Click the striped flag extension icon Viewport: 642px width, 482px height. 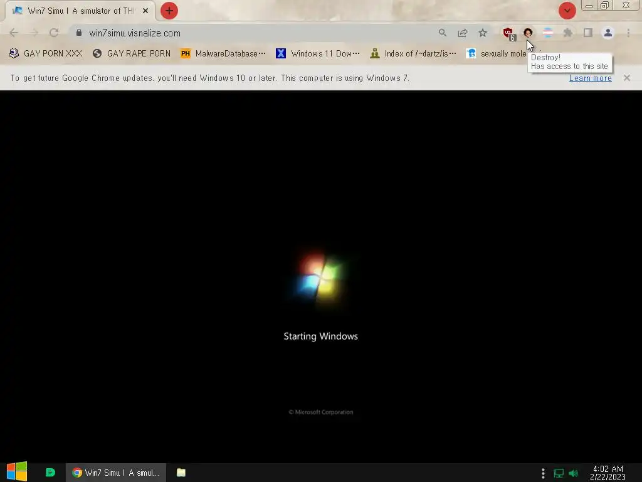(x=548, y=33)
